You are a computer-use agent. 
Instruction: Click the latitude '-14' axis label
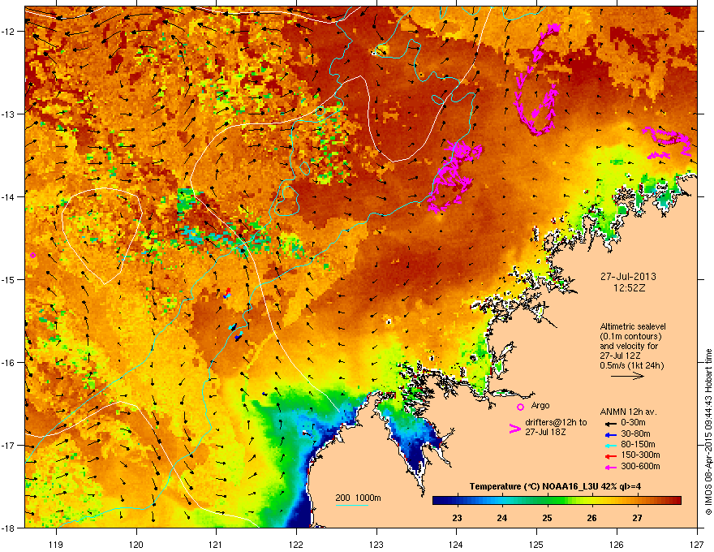click(9, 196)
